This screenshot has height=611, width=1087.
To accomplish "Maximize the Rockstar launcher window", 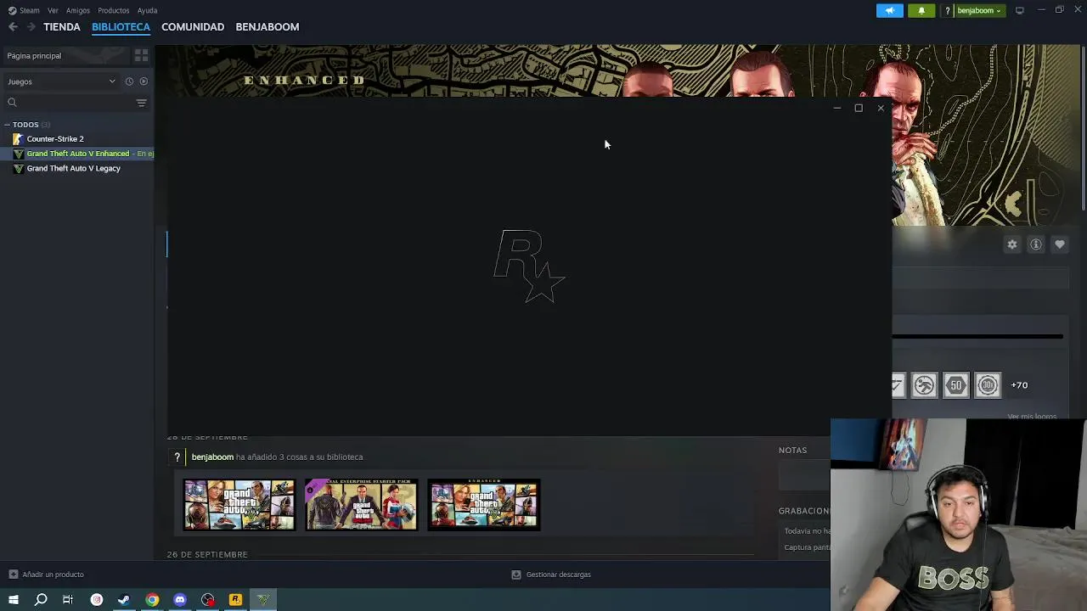I will point(859,108).
